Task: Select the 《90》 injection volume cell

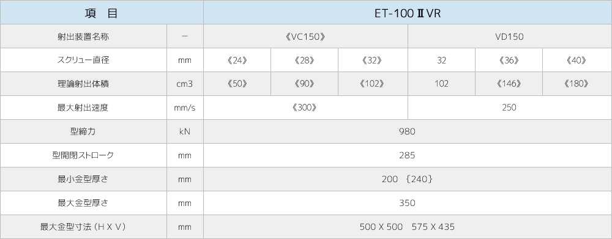Action: click(x=304, y=84)
